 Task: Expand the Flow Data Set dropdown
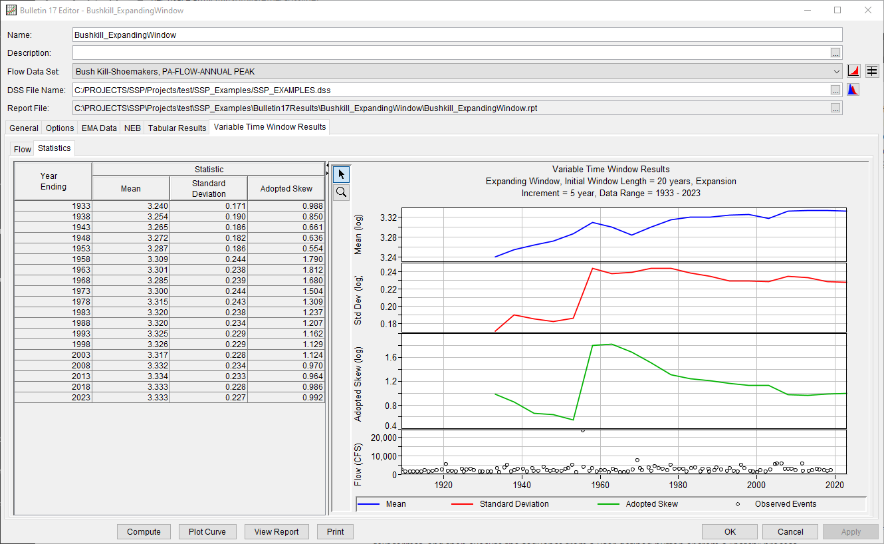coord(836,71)
